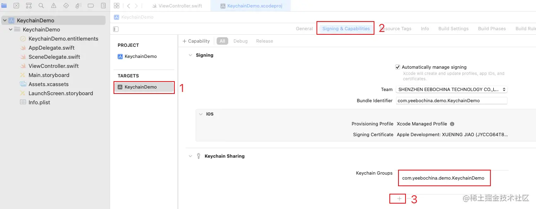Screen dimensions: 536x209
Task: Toggle Automatically manage signing checkbox
Action: click(x=398, y=67)
